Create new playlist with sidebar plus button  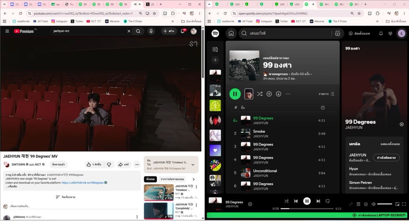215,60
